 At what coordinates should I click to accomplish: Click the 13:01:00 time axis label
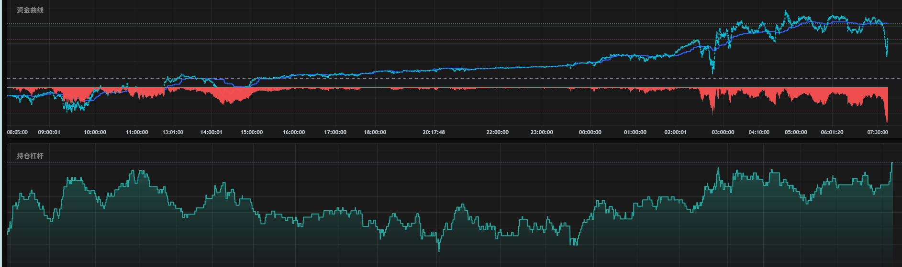pyautogui.click(x=173, y=132)
